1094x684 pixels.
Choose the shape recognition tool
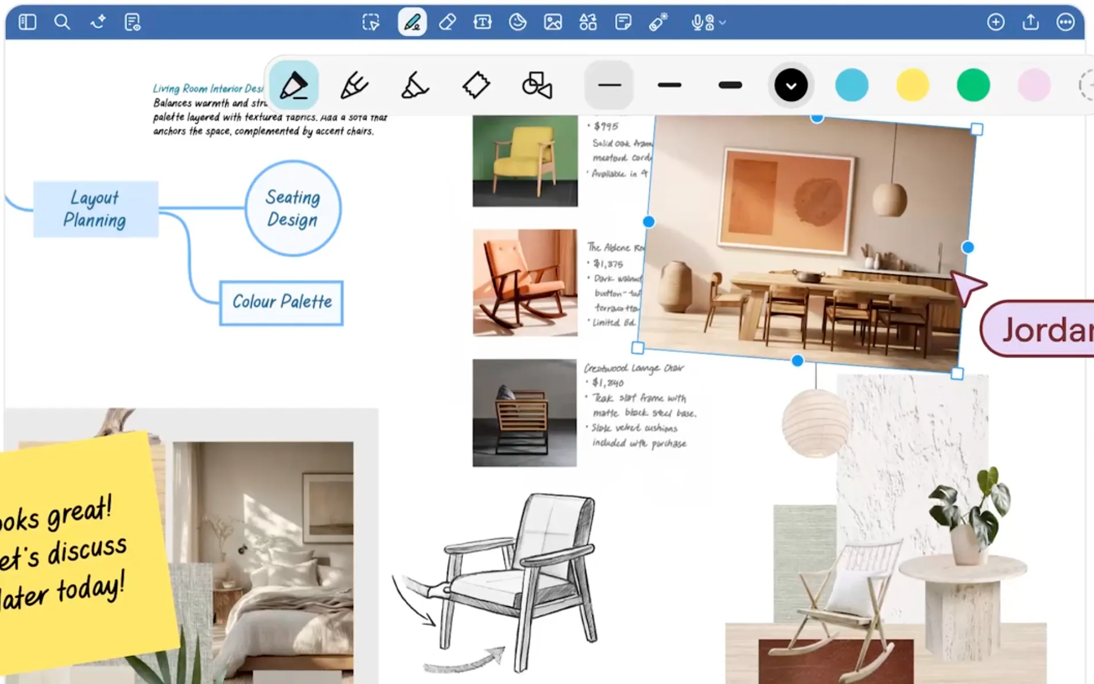[x=537, y=85]
